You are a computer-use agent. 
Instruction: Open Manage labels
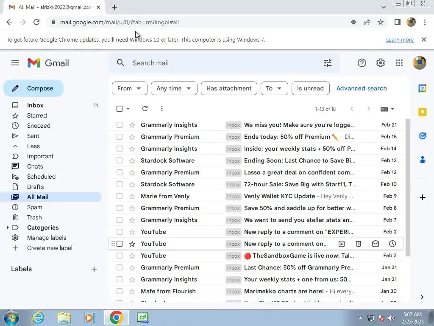pyautogui.click(x=47, y=238)
